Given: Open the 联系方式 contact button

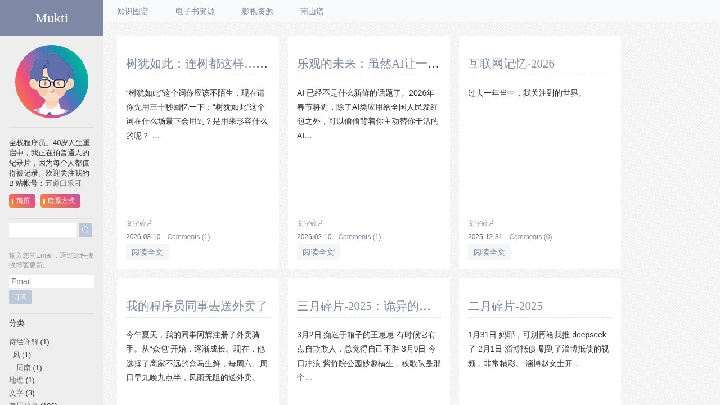Looking at the screenshot, I should [x=60, y=201].
